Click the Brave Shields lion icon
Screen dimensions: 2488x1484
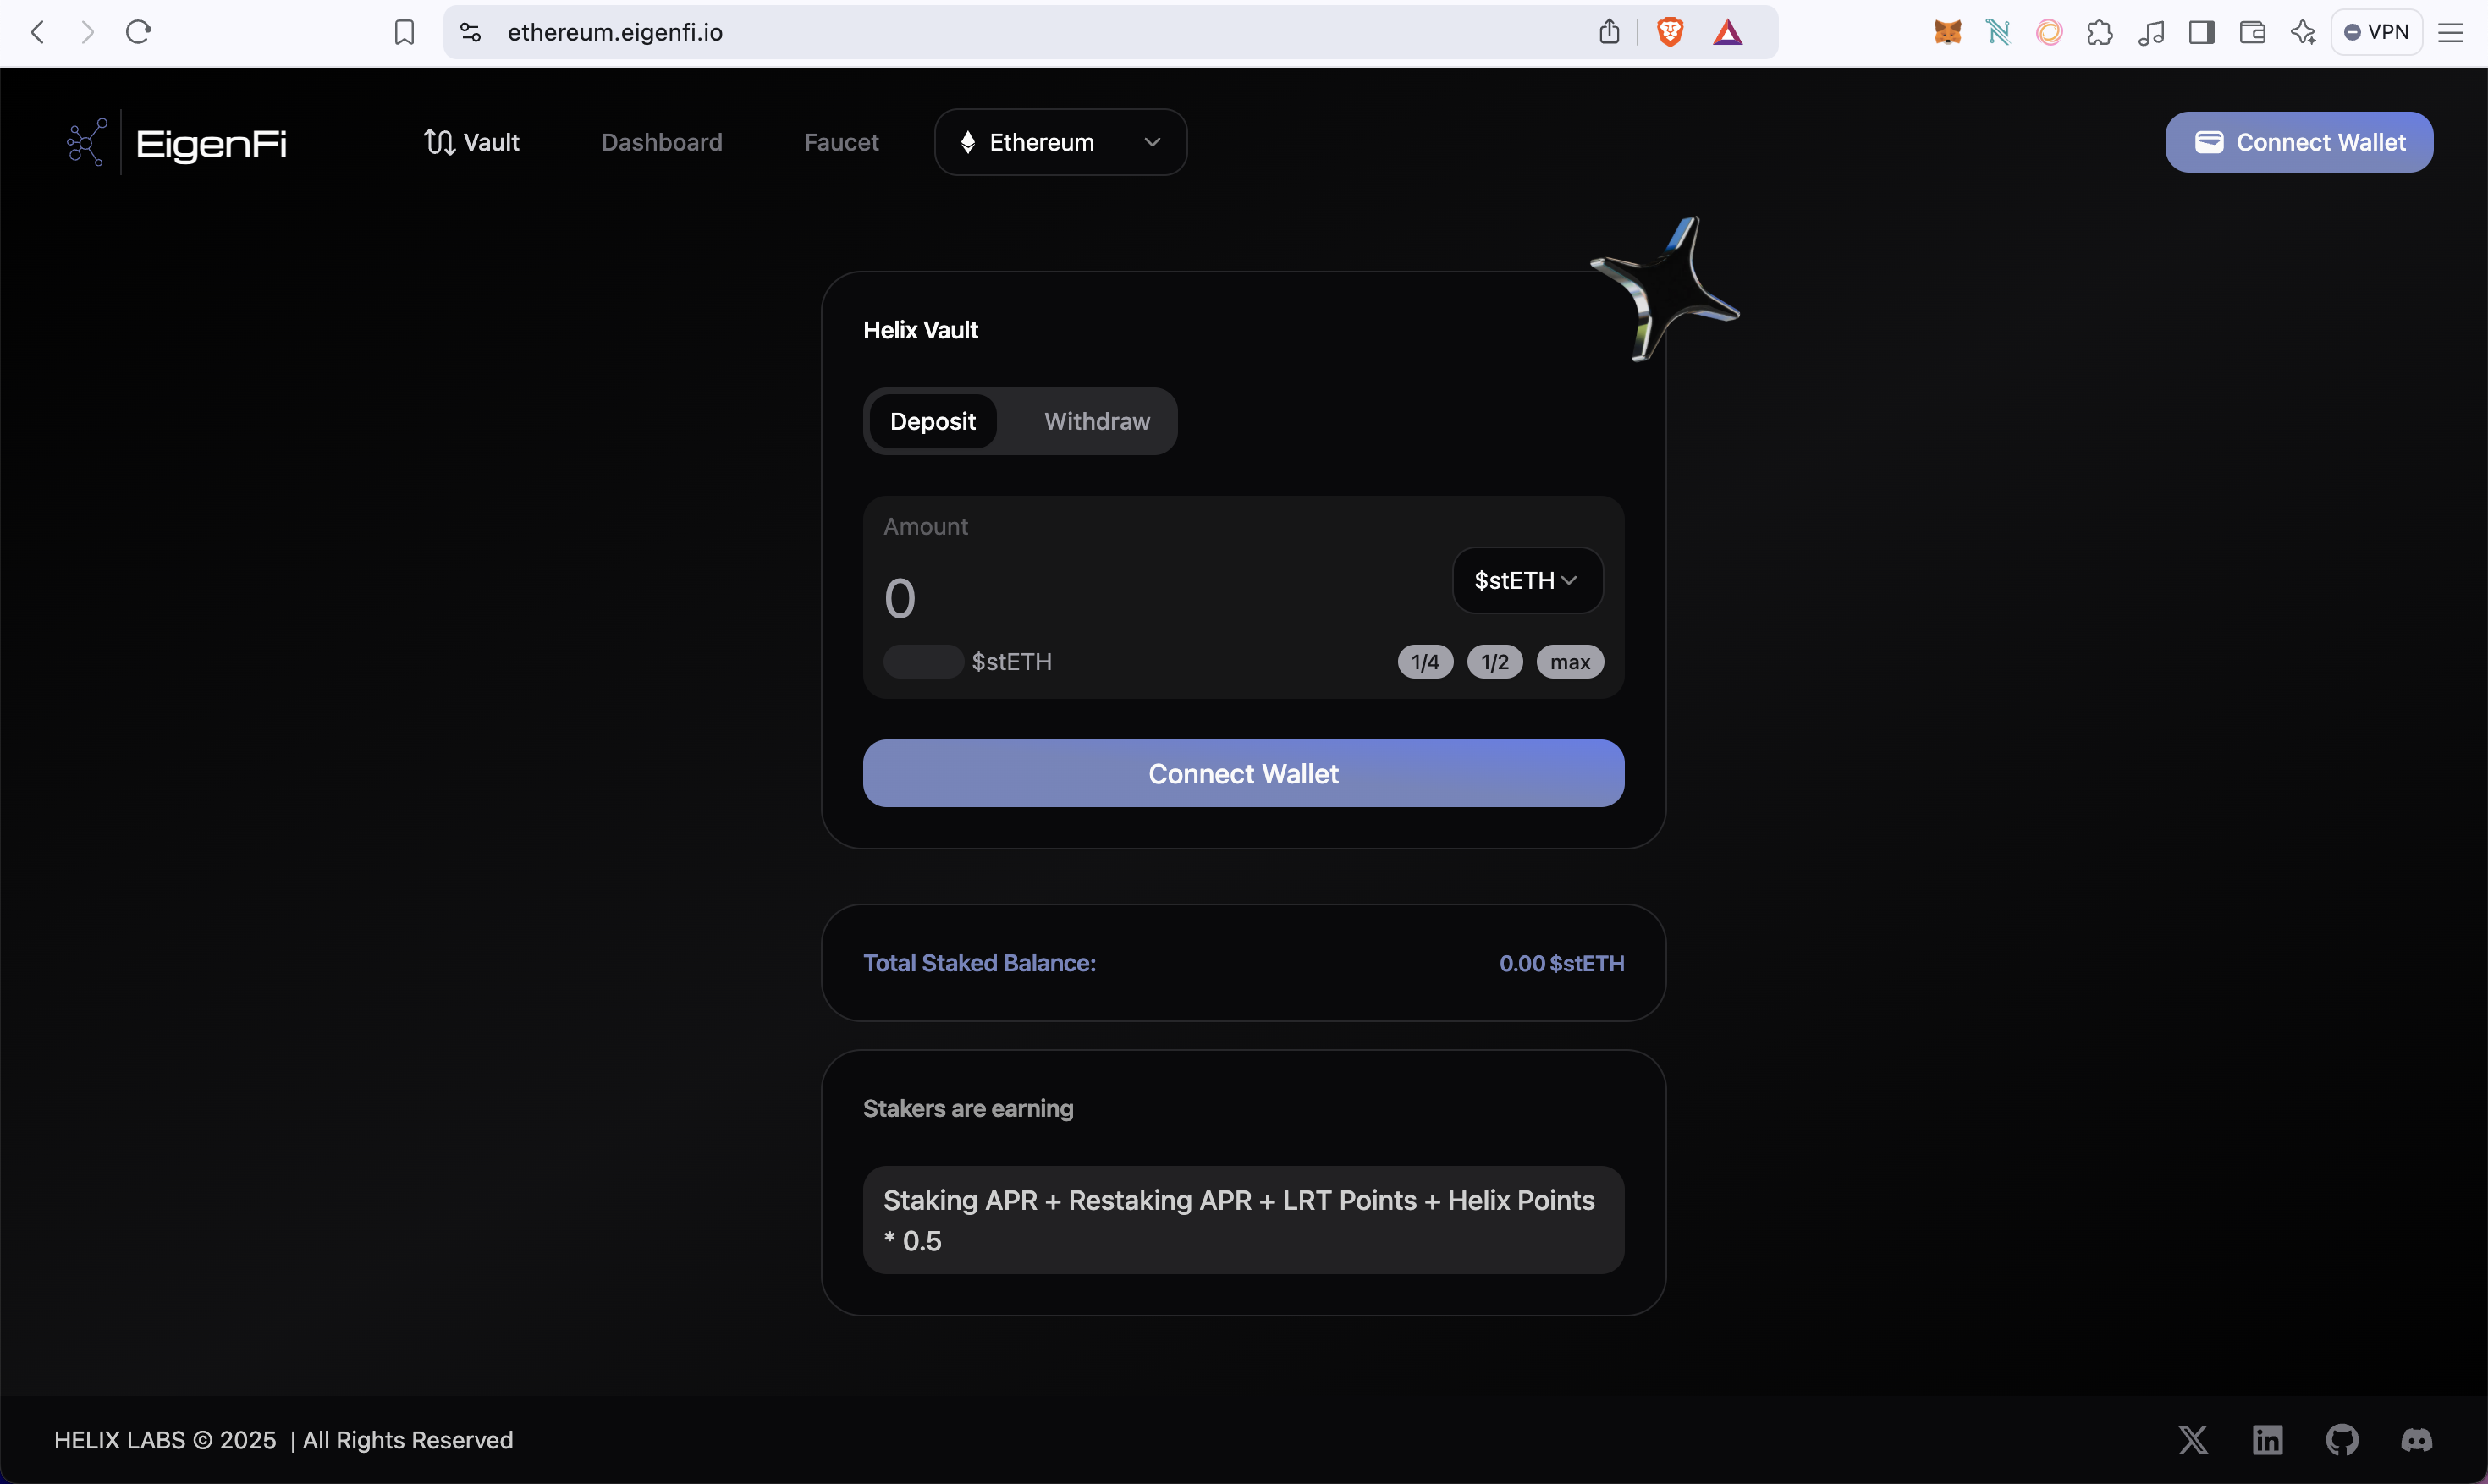1669,33
